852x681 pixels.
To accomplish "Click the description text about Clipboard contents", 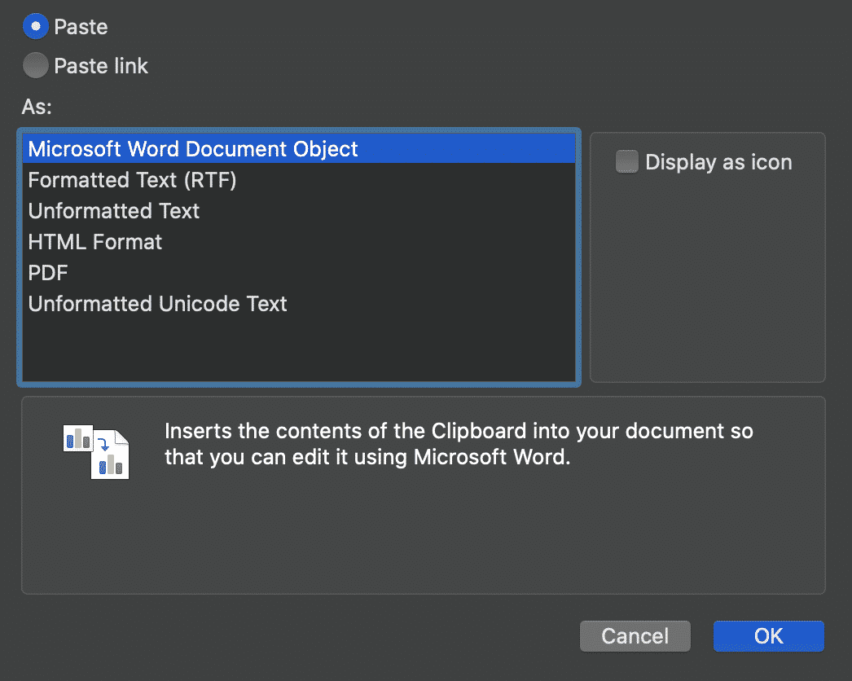I will (x=459, y=444).
